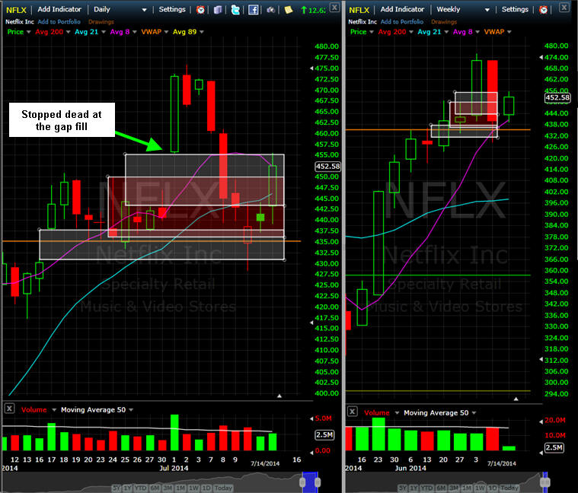
Task: Click the NFLX ticker symbol in Weekly chart
Action: click(x=359, y=10)
